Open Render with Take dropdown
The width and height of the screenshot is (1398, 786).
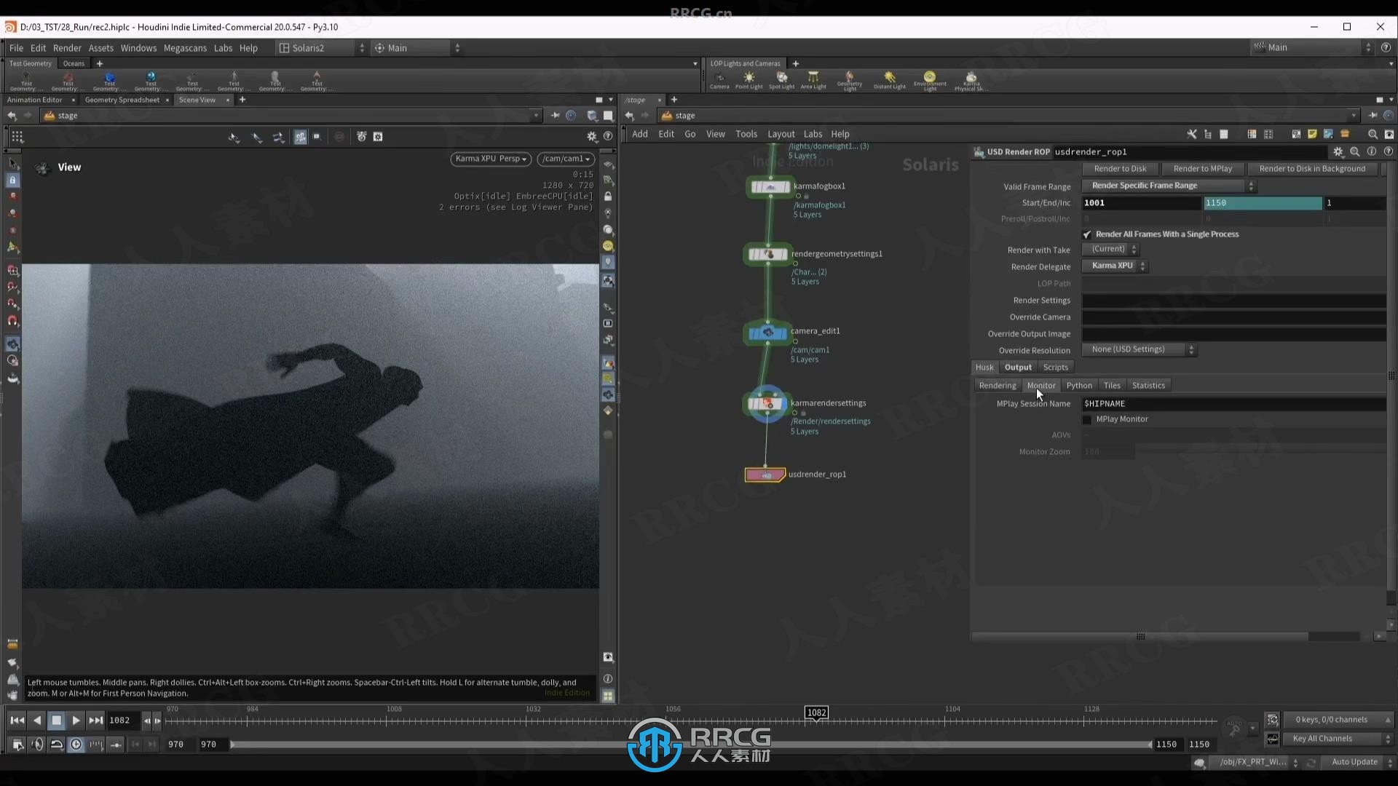[1111, 250]
